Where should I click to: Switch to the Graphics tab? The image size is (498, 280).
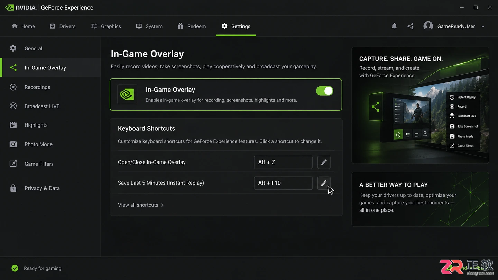(106, 26)
